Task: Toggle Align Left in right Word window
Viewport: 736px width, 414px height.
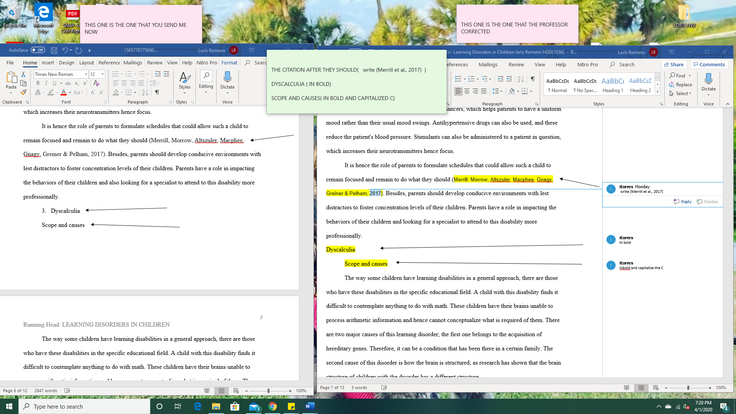Action: click(458, 91)
